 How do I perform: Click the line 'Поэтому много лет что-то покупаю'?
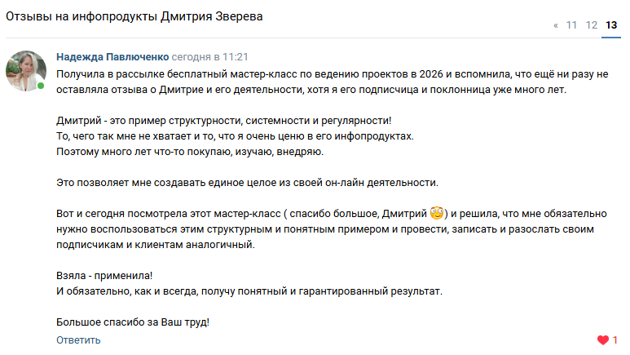click(190, 152)
